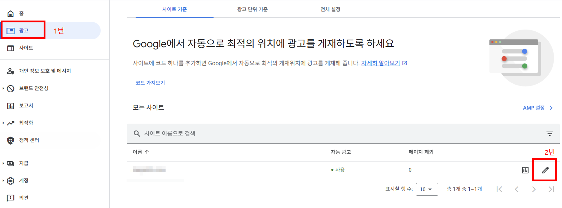
Task: Open the 표시할 행 수 dropdown showing 10
Action: [427, 189]
